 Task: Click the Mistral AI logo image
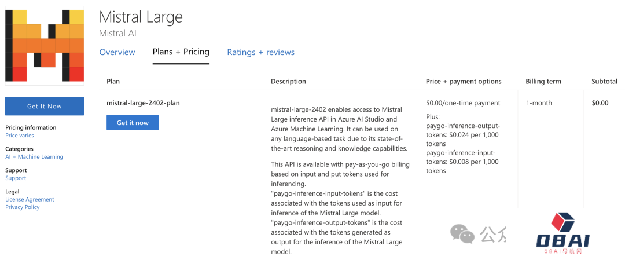tap(45, 46)
